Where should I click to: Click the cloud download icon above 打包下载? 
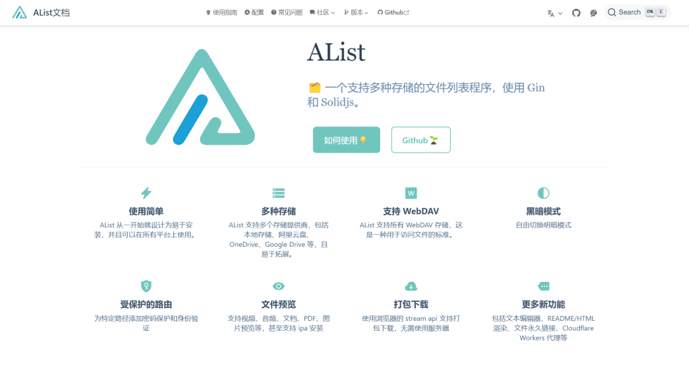pyautogui.click(x=411, y=286)
